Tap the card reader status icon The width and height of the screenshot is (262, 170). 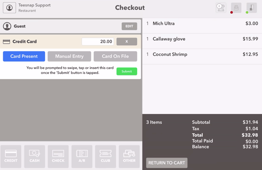pos(252,8)
